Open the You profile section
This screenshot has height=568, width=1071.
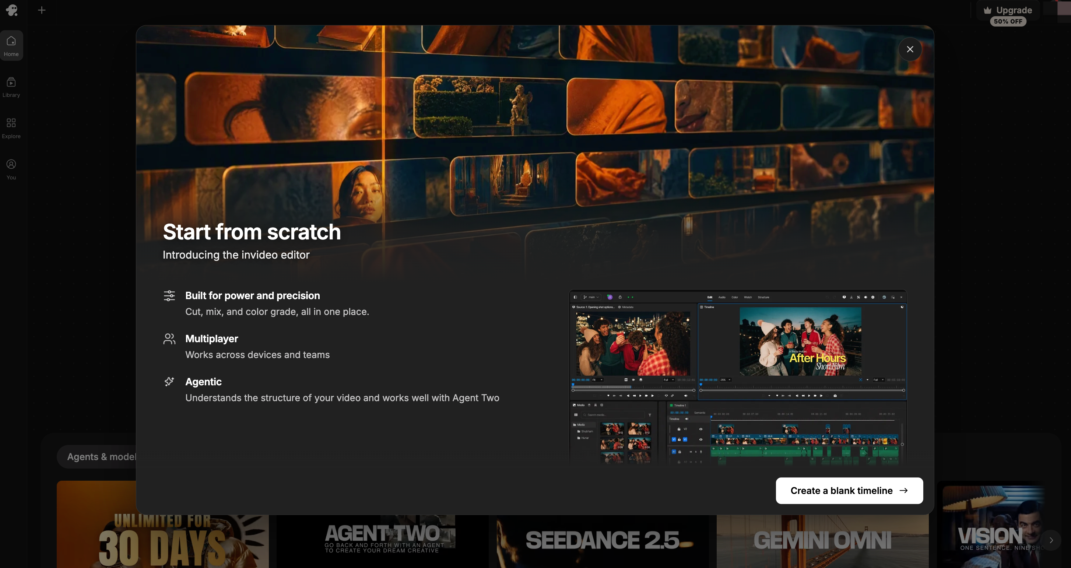11,169
